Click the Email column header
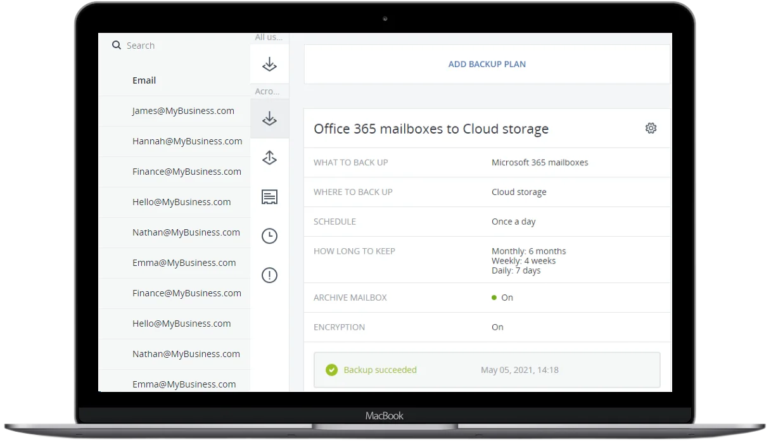The width and height of the screenshot is (771, 447). click(144, 80)
